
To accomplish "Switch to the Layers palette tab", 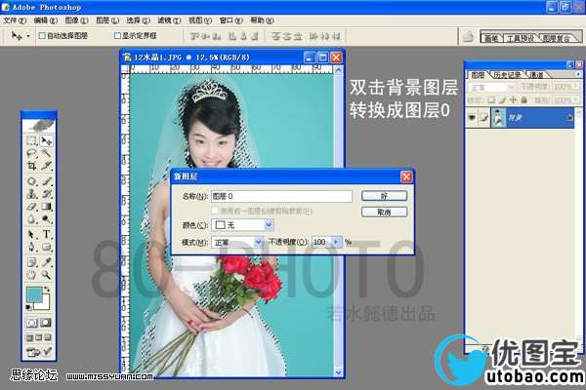I will [x=478, y=75].
